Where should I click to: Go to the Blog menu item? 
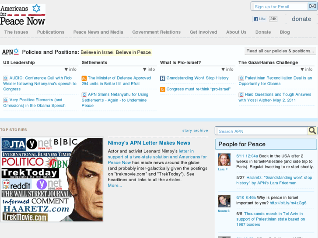pos(285,32)
